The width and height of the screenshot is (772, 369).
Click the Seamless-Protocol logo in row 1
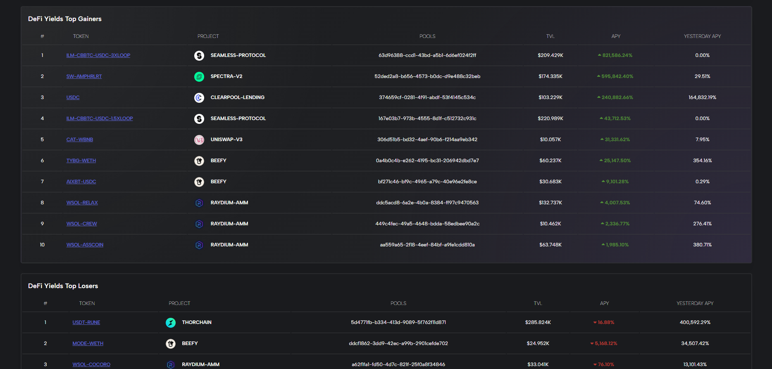(x=199, y=56)
